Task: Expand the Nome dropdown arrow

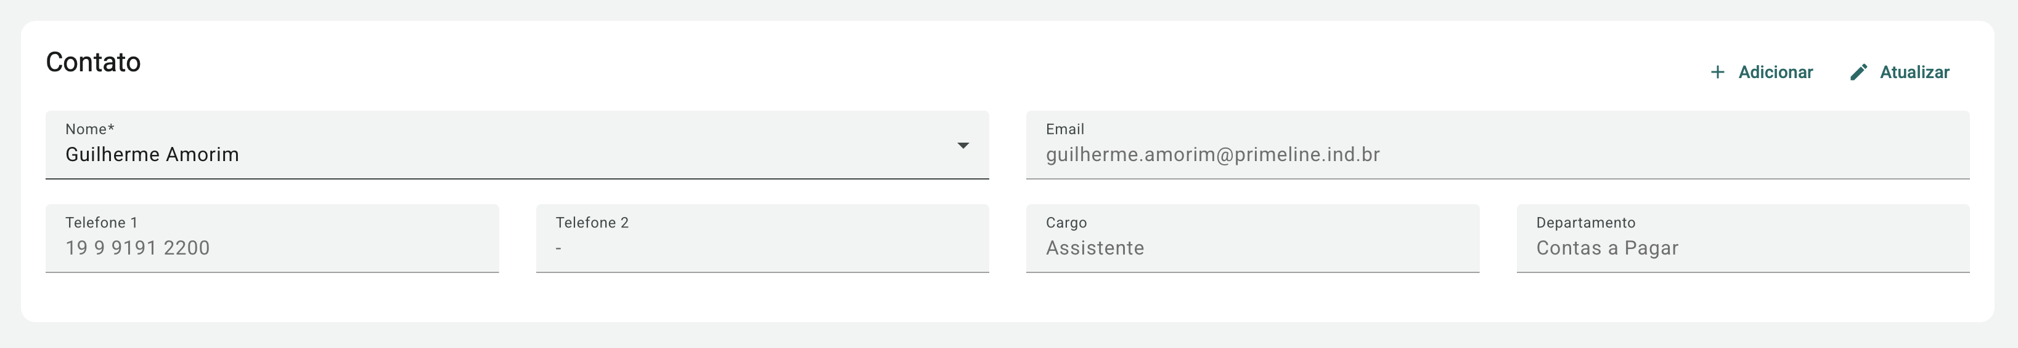Action: tap(963, 146)
